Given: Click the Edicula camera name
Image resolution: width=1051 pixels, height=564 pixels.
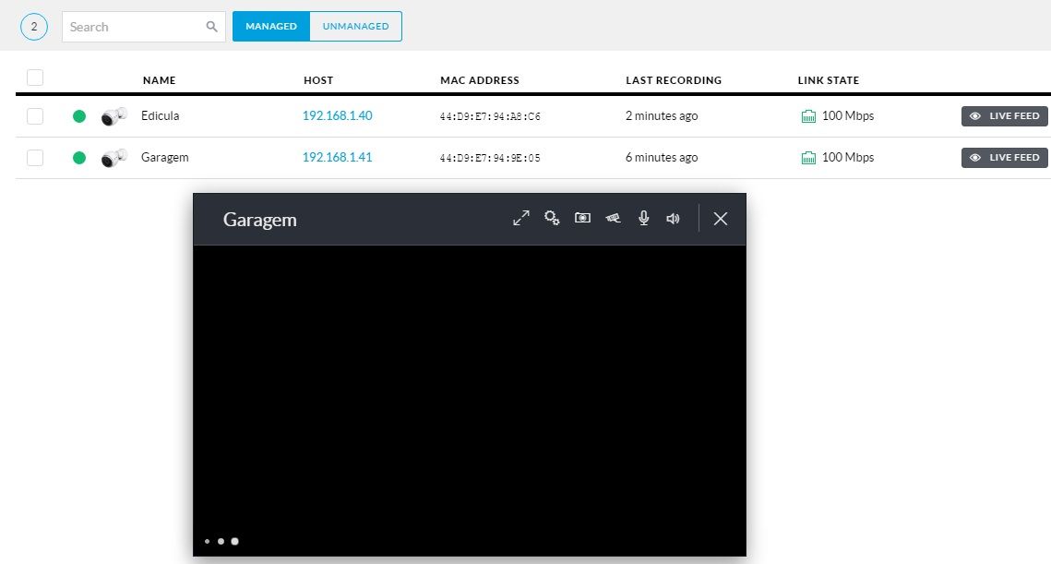Looking at the screenshot, I should [x=161, y=115].
